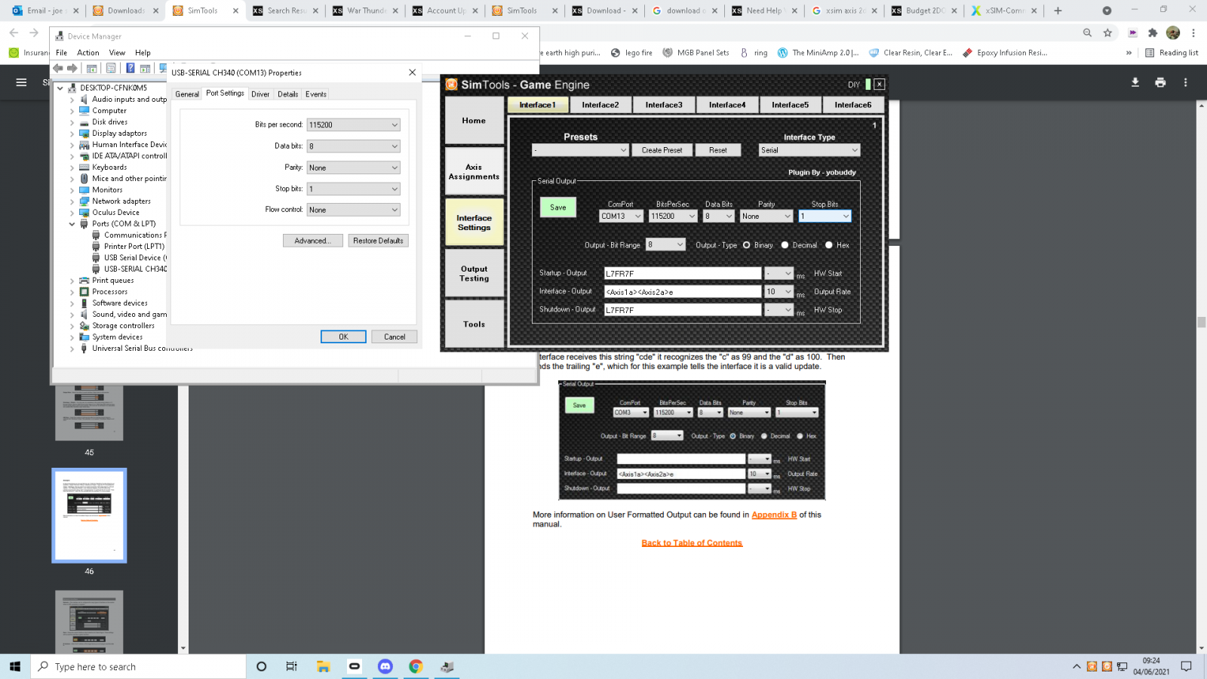Click the Restore Defaults button
This screenshot has width=1207, height=679.
click(x=378, y=241)
